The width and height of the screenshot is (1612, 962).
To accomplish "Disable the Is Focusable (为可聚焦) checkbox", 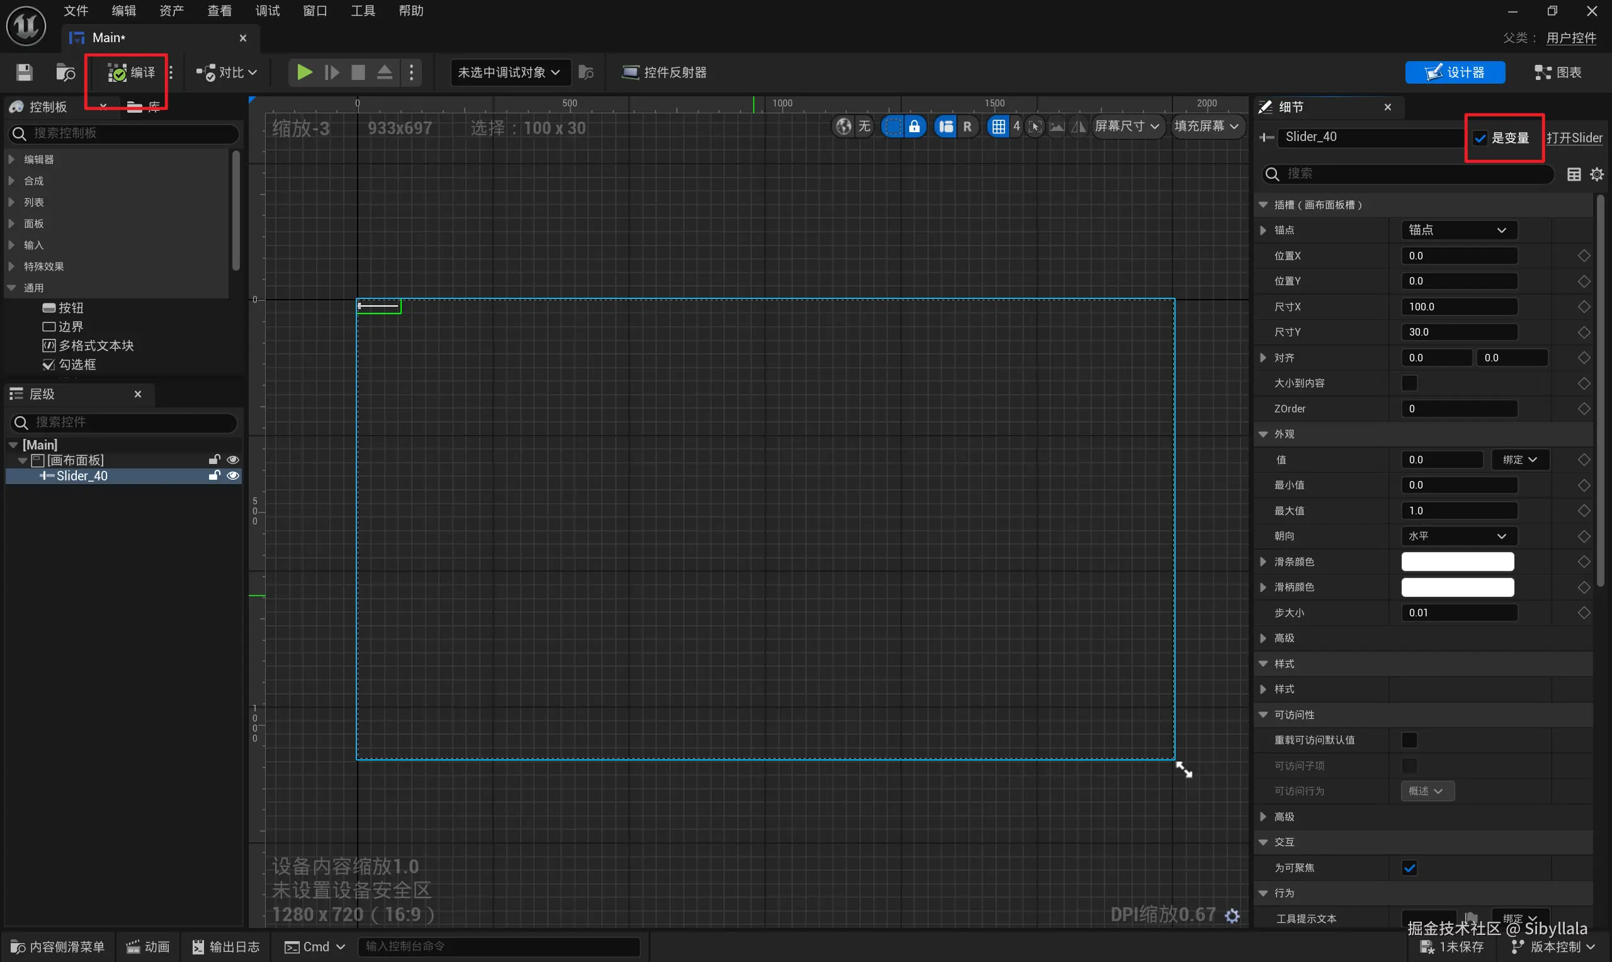I will tap(1409, 868).
